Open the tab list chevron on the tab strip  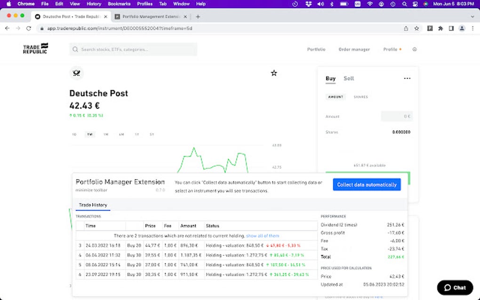(472, 16)
